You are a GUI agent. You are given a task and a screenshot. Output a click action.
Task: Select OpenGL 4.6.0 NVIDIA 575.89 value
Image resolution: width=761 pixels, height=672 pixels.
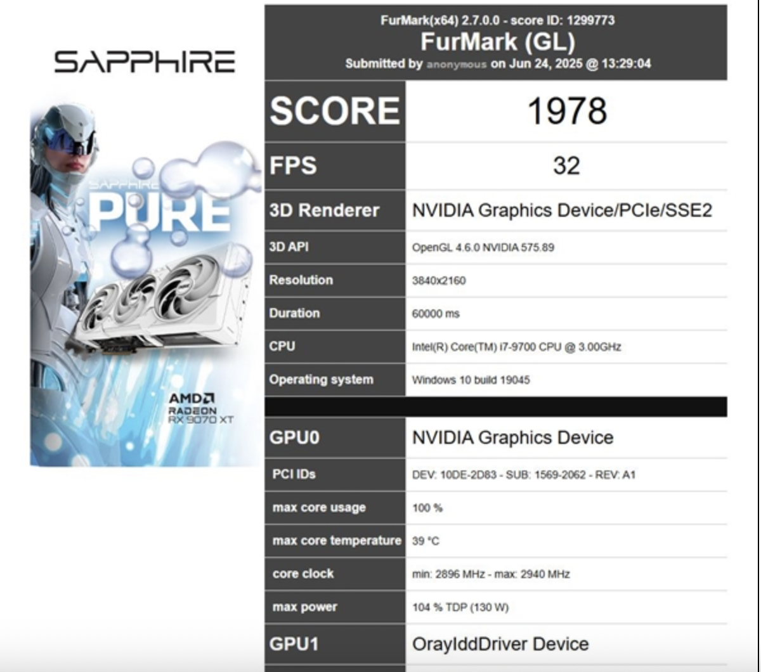(x=483, y=247)
